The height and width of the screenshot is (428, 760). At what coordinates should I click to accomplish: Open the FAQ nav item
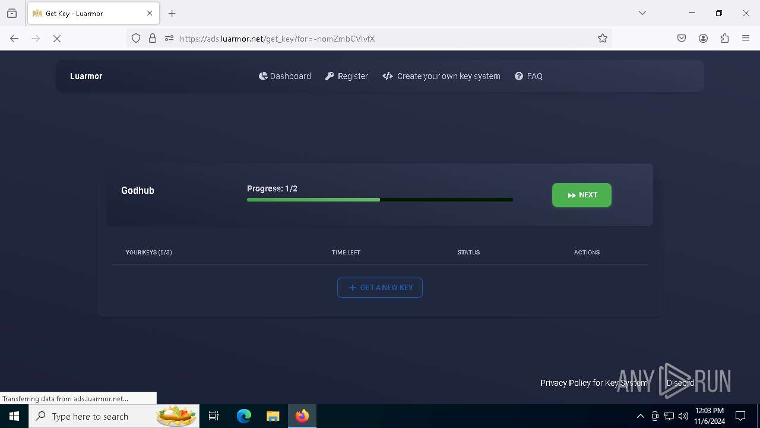coord(528,76)
